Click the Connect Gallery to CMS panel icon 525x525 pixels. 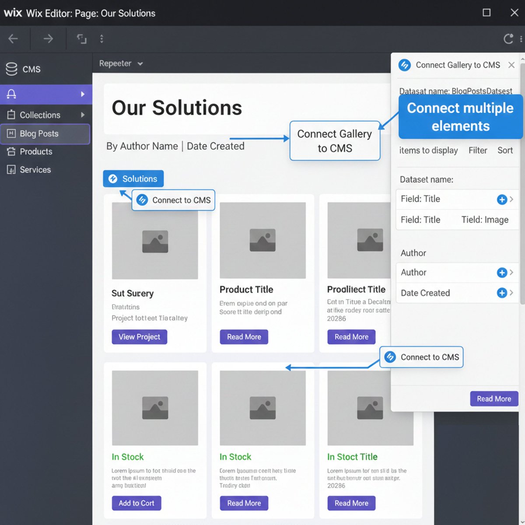pos(405,65)
